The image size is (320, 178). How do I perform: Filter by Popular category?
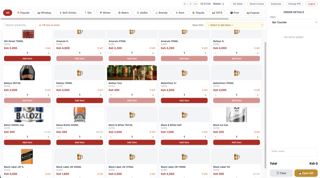click(x=23, y=13)
